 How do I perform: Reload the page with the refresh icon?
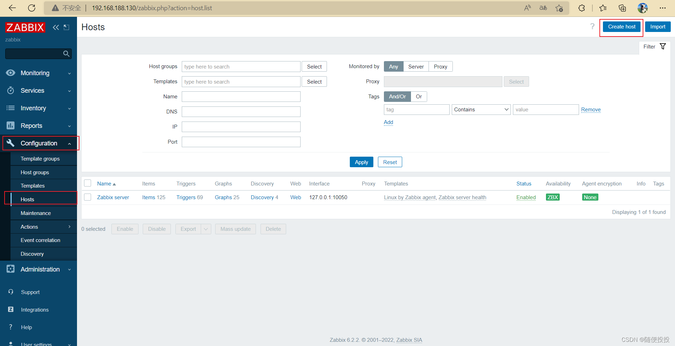(32, 8)
